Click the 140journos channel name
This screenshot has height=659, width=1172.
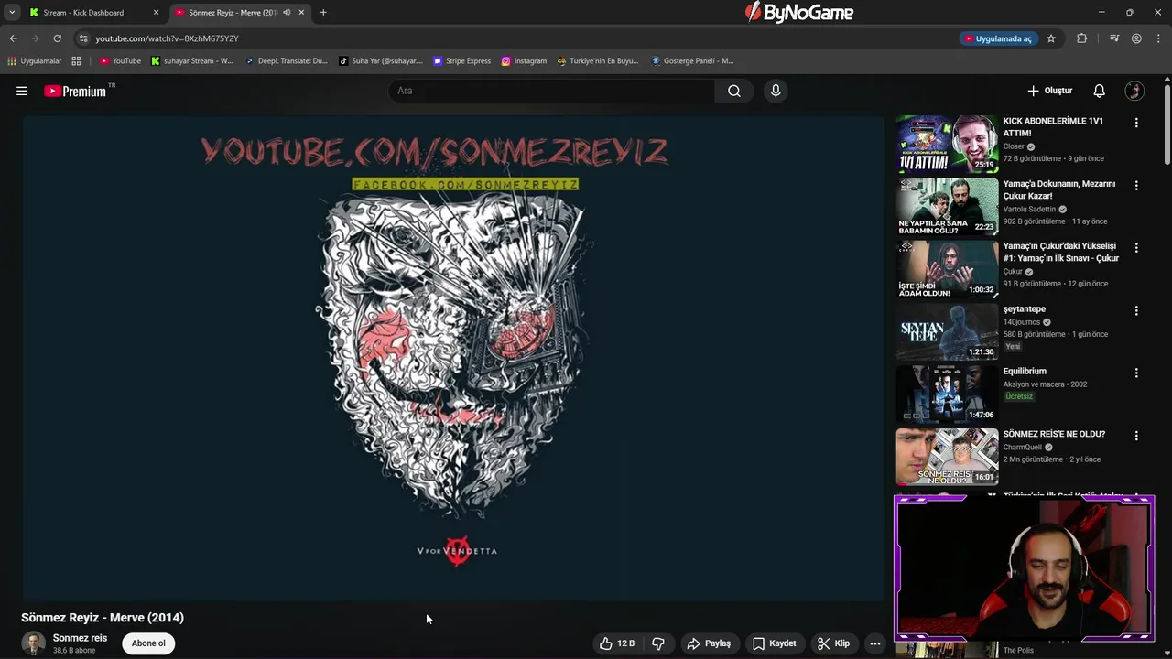click(x=1022, y=322)
